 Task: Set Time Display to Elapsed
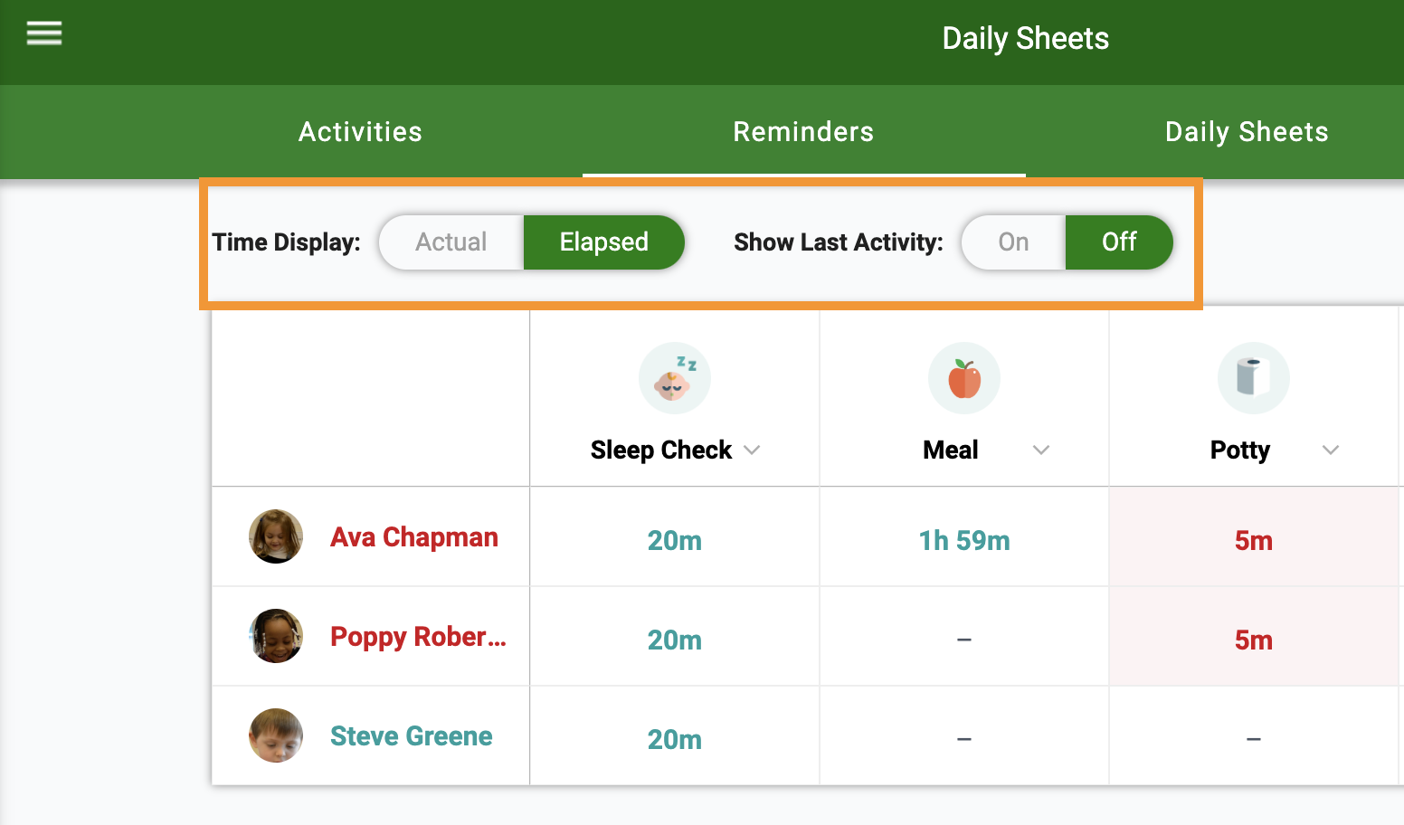(x=603, y=242)
